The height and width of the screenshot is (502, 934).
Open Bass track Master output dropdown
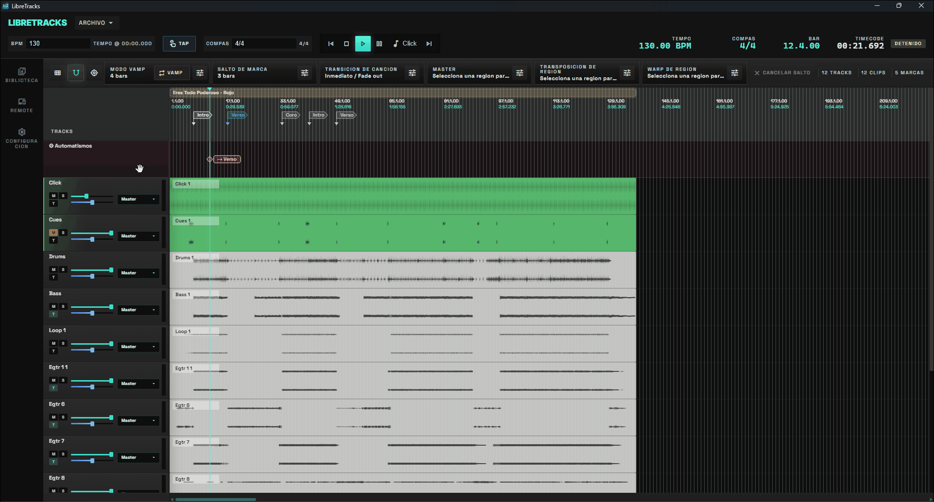click(138, 310)
